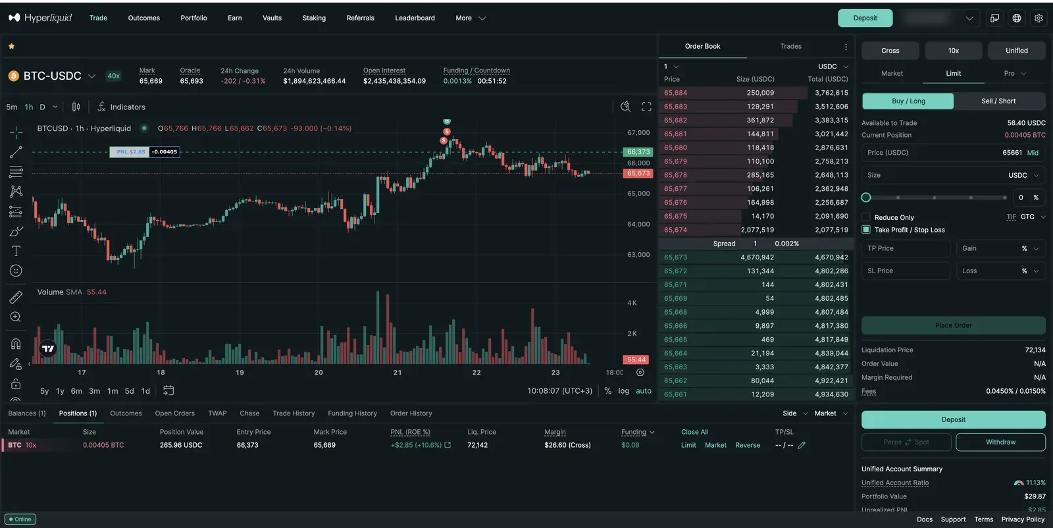Click the language globe icon
Viewport: 1053px width, 528px height.
point(1017,18)
